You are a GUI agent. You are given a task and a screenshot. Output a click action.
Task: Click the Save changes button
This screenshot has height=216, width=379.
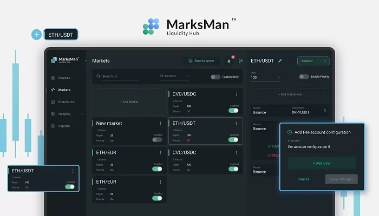click(x=341, y=179)
